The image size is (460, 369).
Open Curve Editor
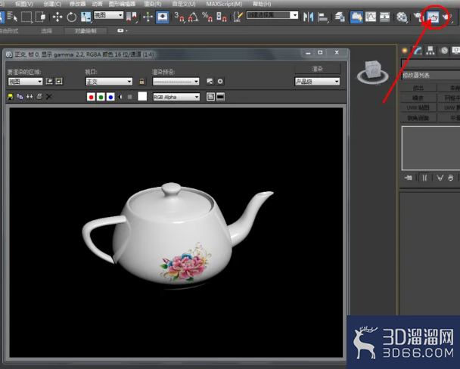coord(371,17)
